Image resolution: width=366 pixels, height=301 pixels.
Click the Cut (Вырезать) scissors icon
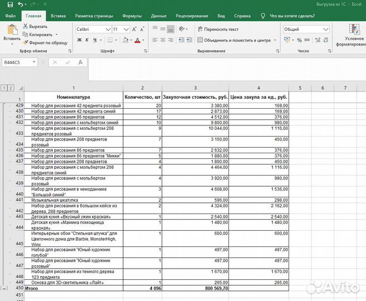tap(25, 26)
